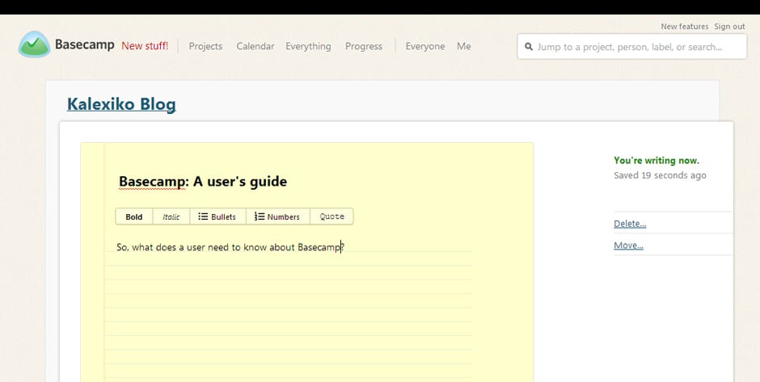Click the Basecamp mountain logo icon

point(34,44)
